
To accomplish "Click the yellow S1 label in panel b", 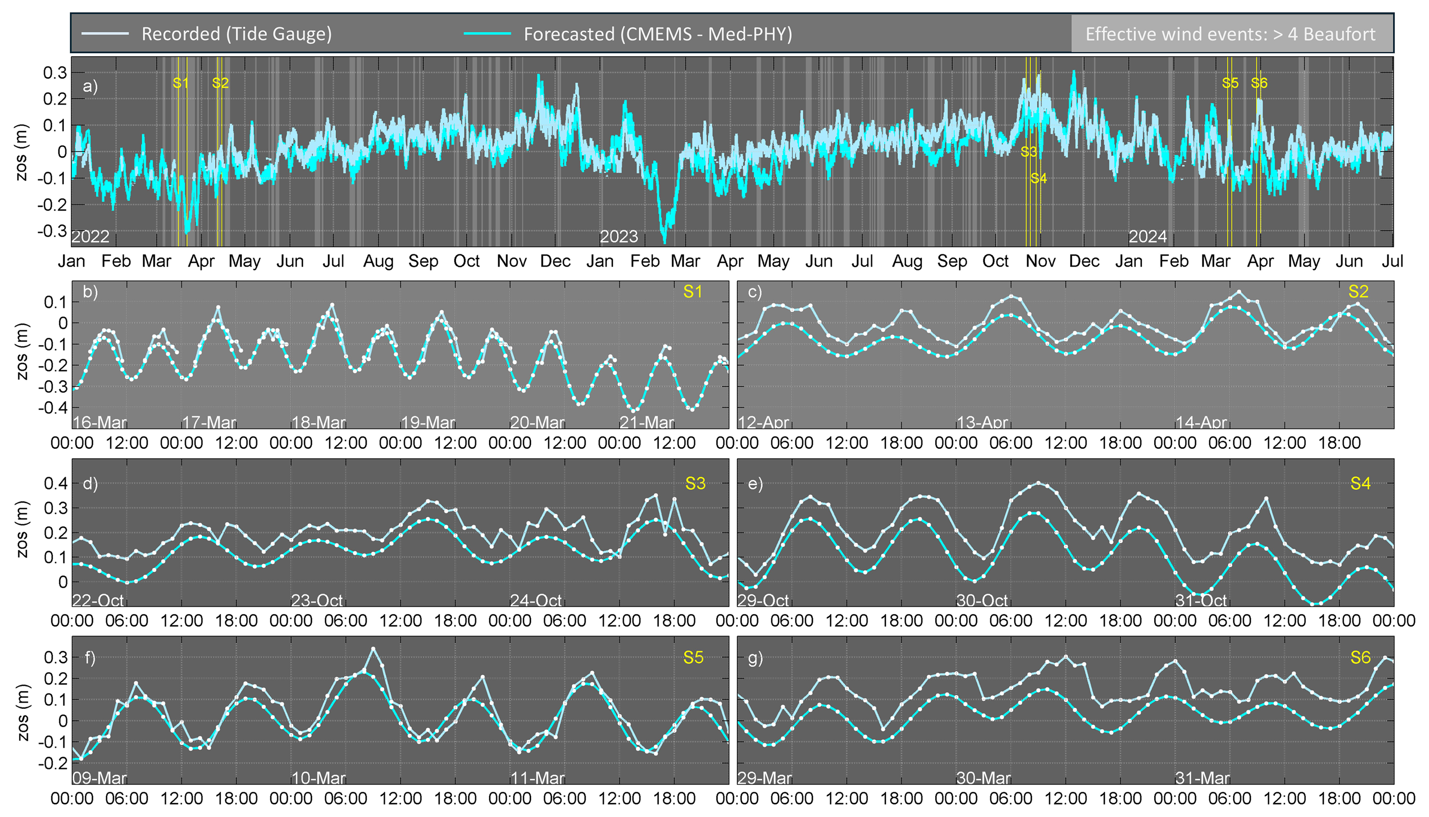I will pos(693,292).
